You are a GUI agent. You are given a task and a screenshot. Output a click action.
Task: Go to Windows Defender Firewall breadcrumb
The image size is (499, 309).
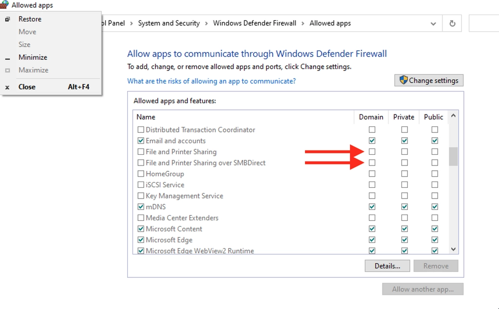(x=254, y=23)
